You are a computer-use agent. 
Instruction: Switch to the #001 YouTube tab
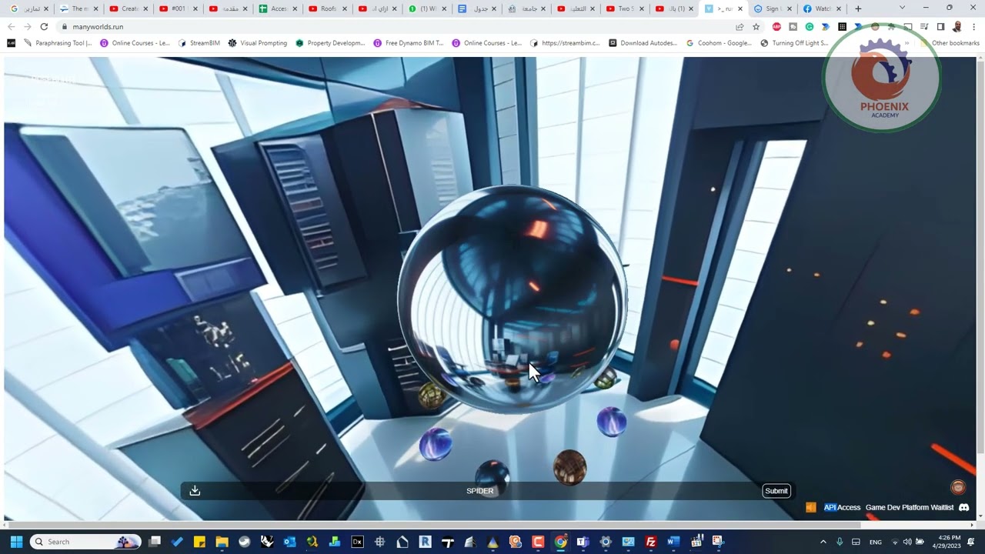pyautogui.click(x=178, y=8)
